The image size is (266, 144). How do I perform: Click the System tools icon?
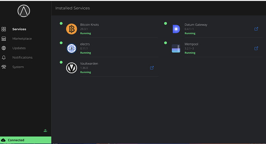tap(4, 67)
